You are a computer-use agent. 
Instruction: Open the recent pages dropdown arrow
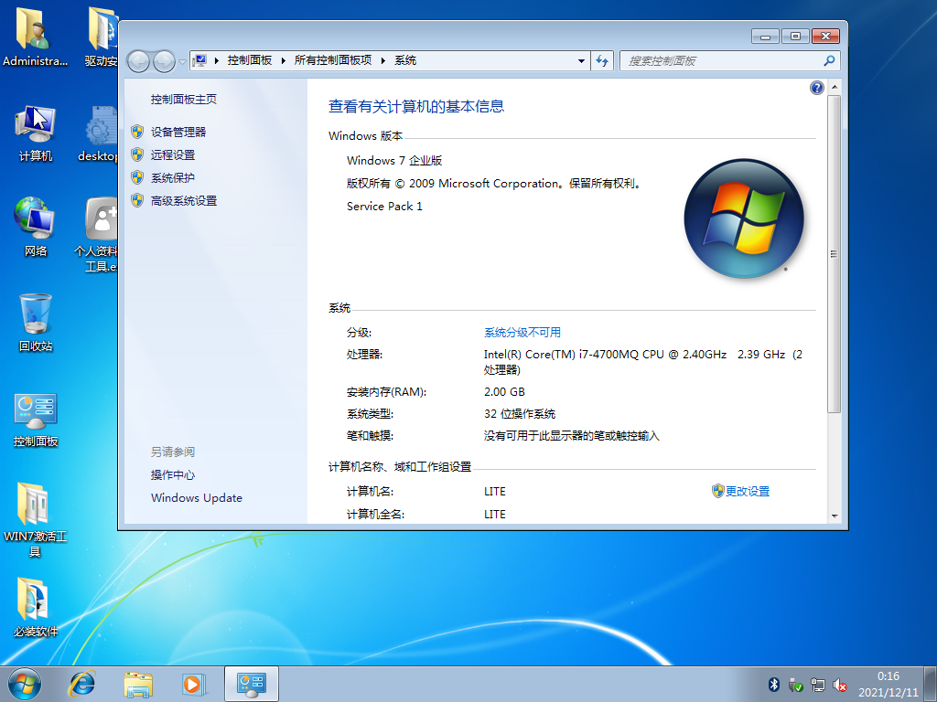[x=182, y=61]
